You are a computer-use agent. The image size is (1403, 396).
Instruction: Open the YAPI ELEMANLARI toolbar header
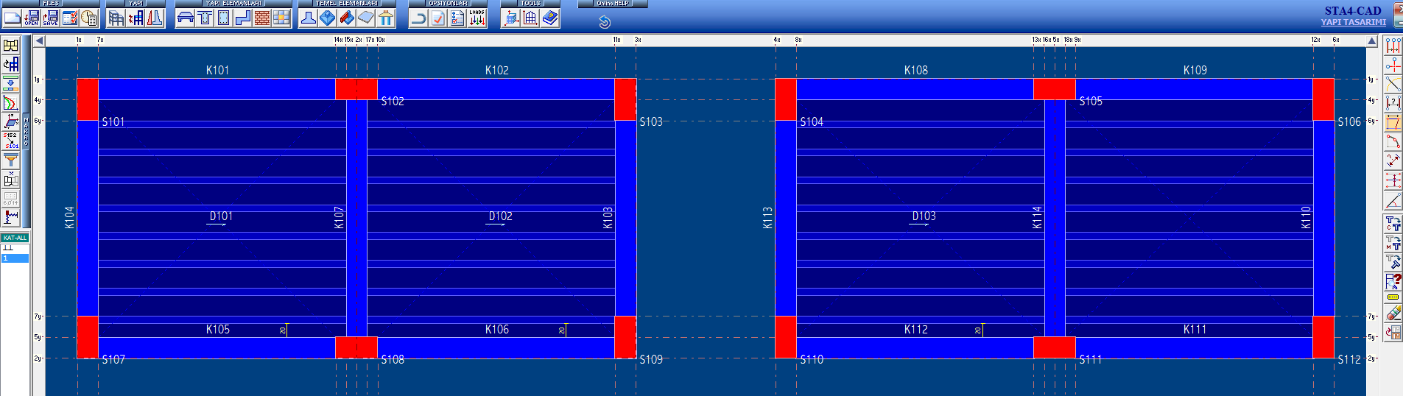click(x=233, y=4)
